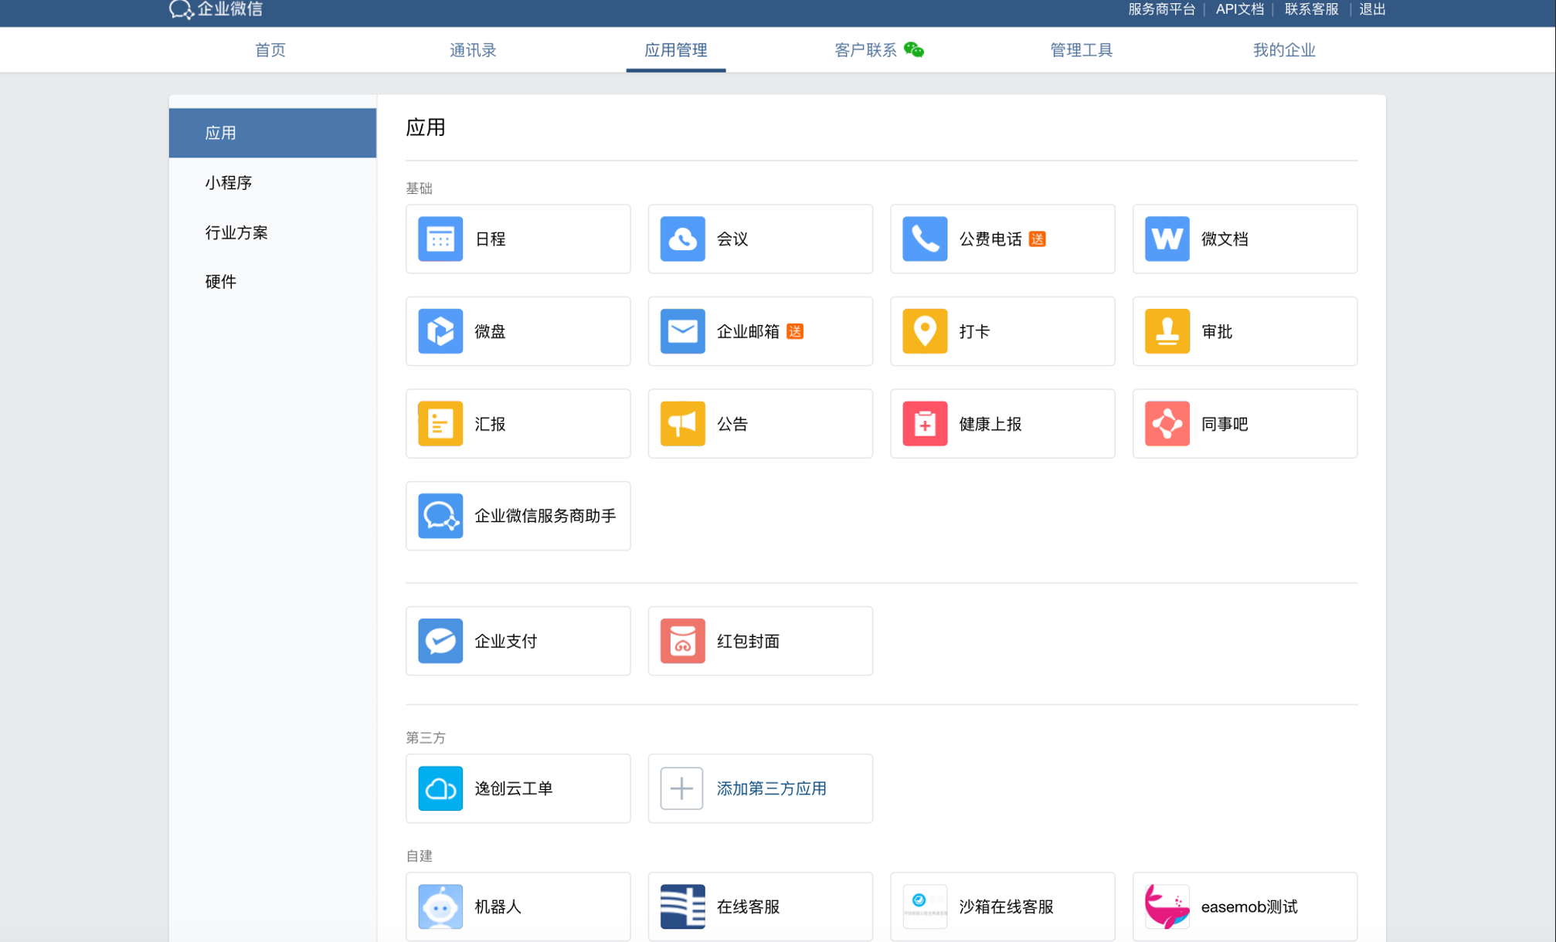Click the easemob测试 whale icon
Viewport: 1556px width, 942px height.
1167,906
